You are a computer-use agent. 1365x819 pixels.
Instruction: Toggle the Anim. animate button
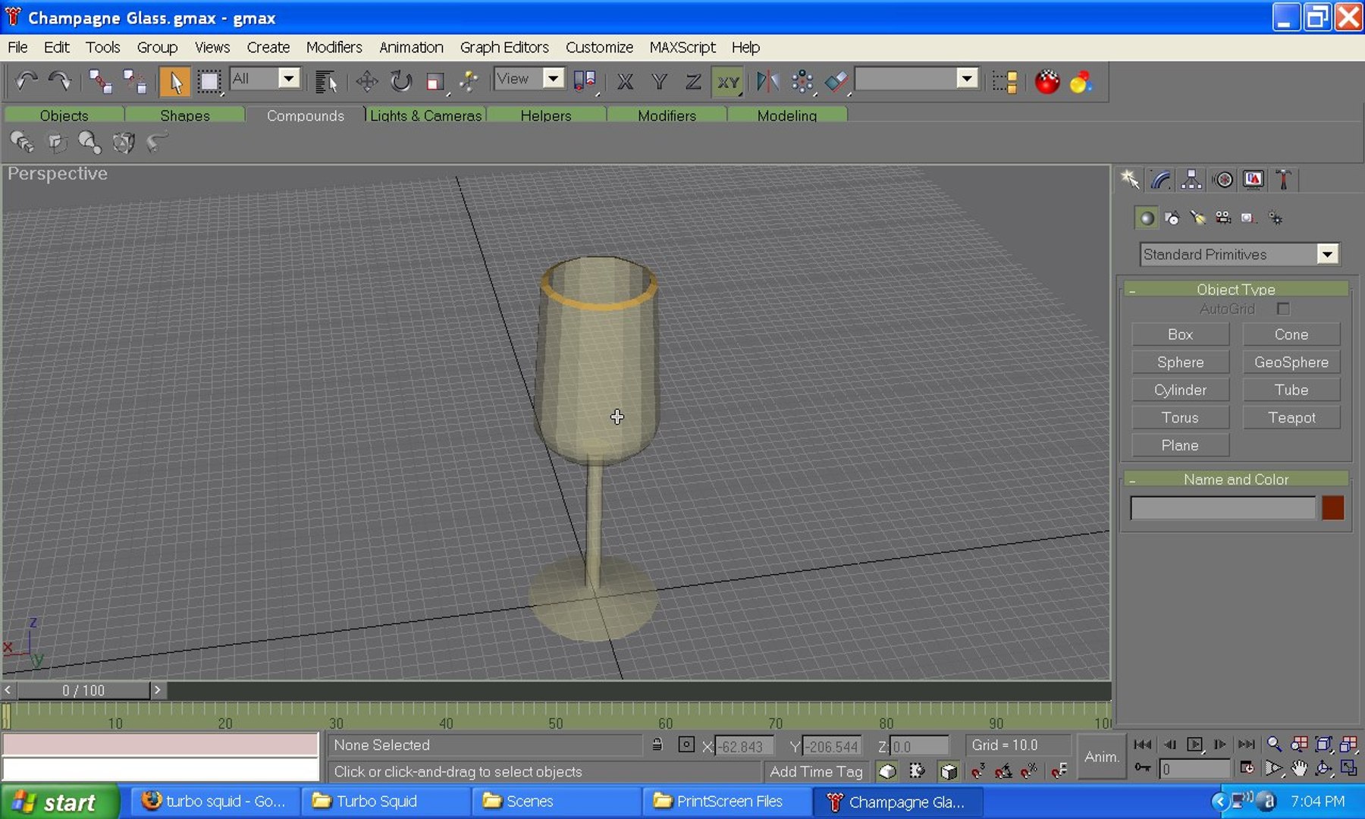point(1102,757)
